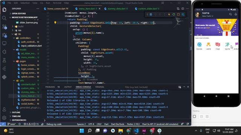
Task: Open the Explorer view in activity bar
Action: 4,10
